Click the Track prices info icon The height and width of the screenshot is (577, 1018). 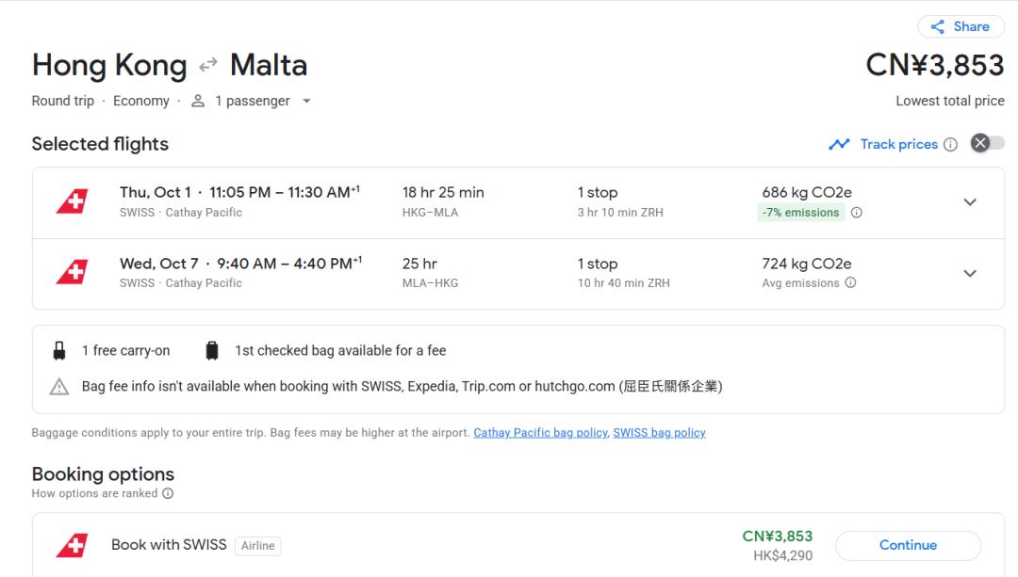tap(950, 144)
